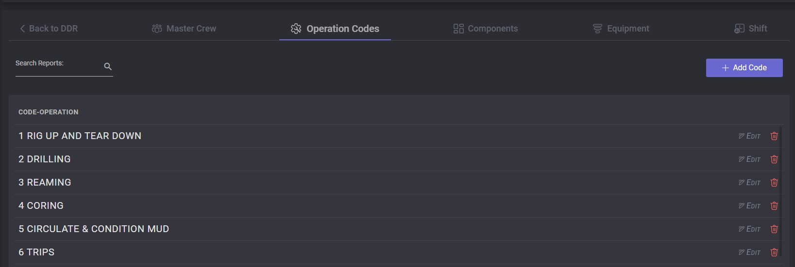
Task: Delete the DRILLING operation code
Action: (x=774, y=159)
